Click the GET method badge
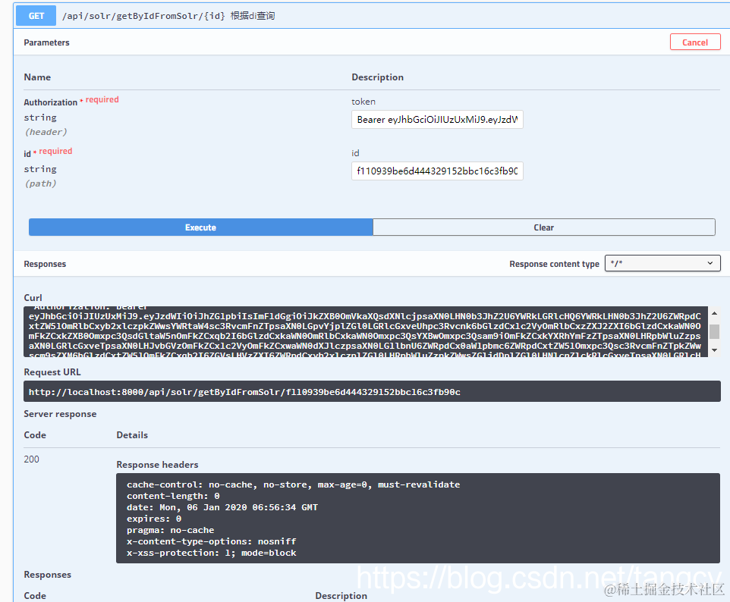This screenshot has height=602, width=730. 36,16
